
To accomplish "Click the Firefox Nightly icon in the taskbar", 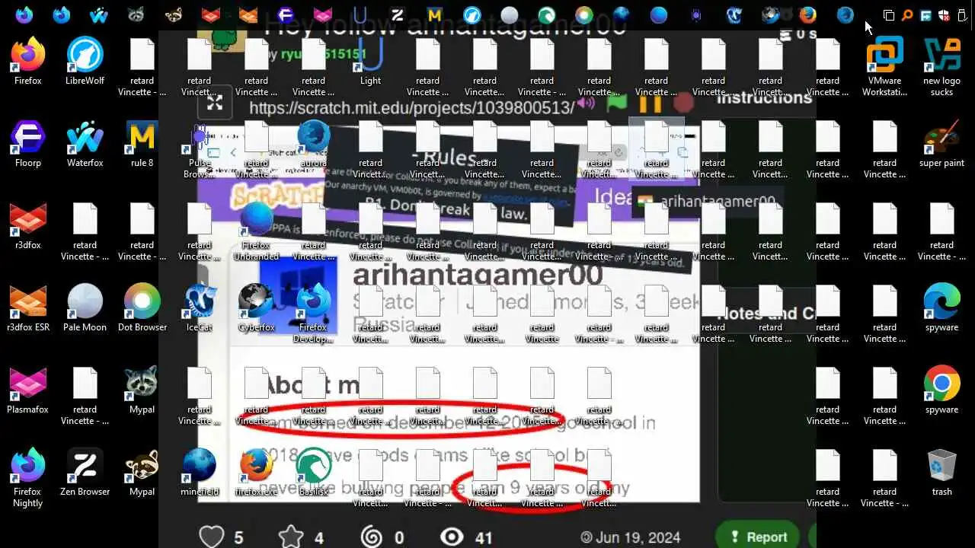I will pyautogui.click(x=24, y=14).
